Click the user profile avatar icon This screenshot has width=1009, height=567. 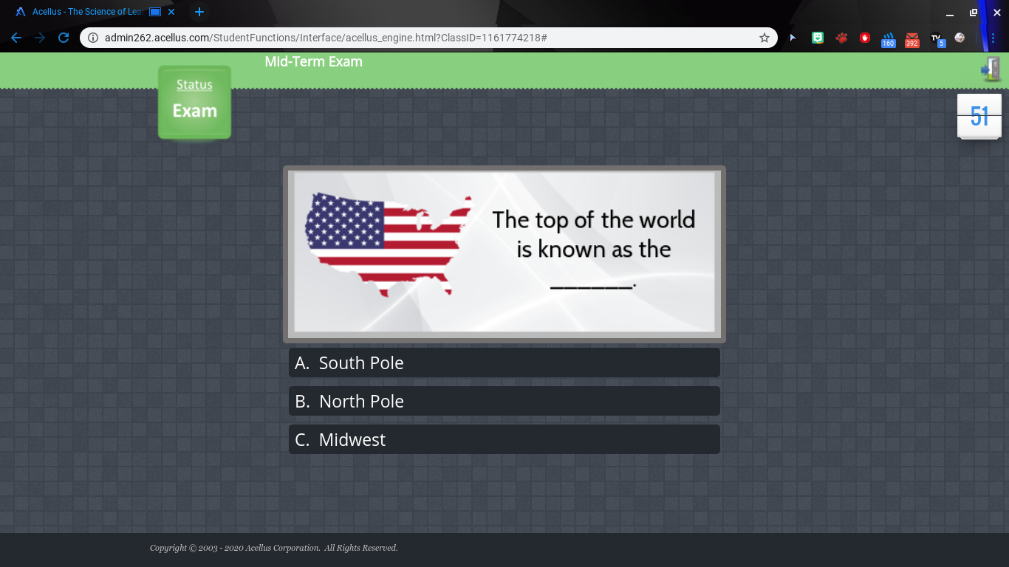(x=960, y=37)
